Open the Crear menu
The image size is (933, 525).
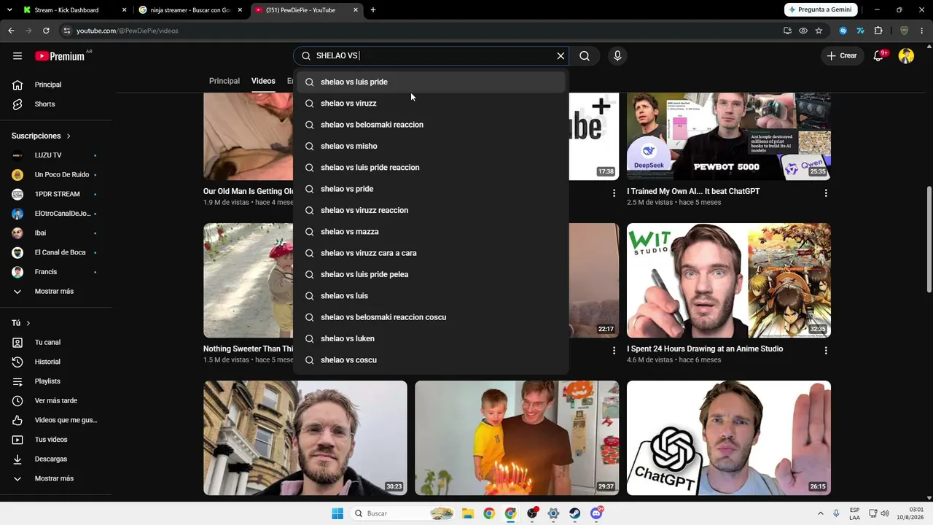click(841, 56)
